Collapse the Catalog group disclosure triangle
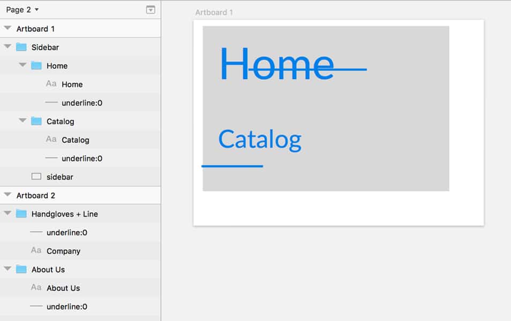This screenshot has width=511, height=321. pyautogui.click(x=21, y=121)
